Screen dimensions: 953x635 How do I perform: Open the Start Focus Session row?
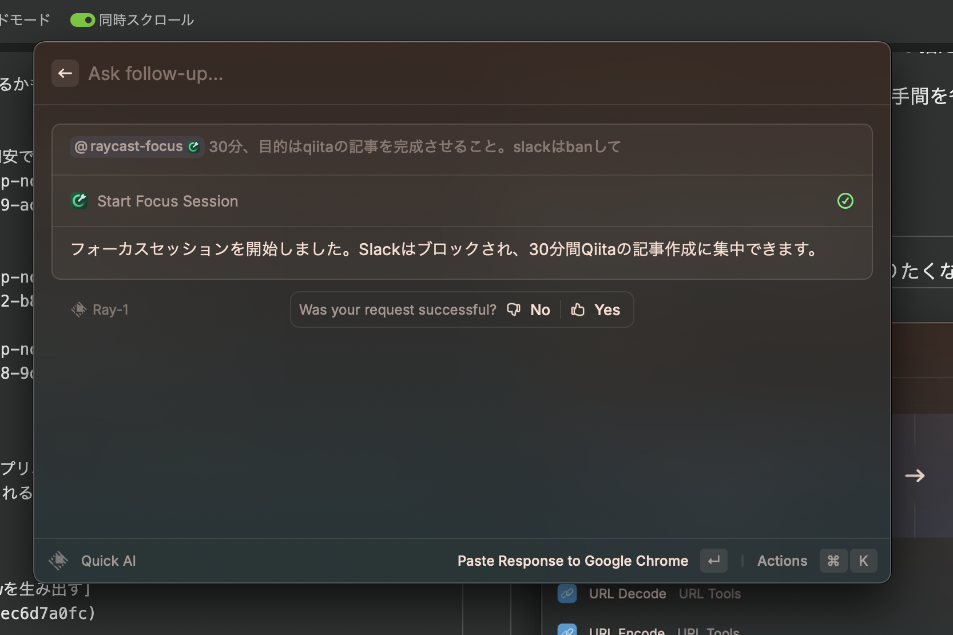(x=462, y=201)
